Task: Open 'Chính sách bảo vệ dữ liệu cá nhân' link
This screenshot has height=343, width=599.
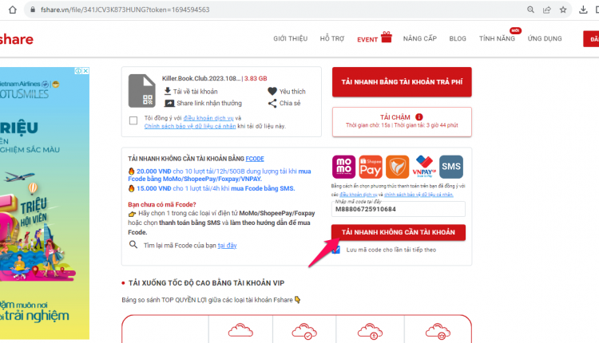Action: tap(190, 126)
